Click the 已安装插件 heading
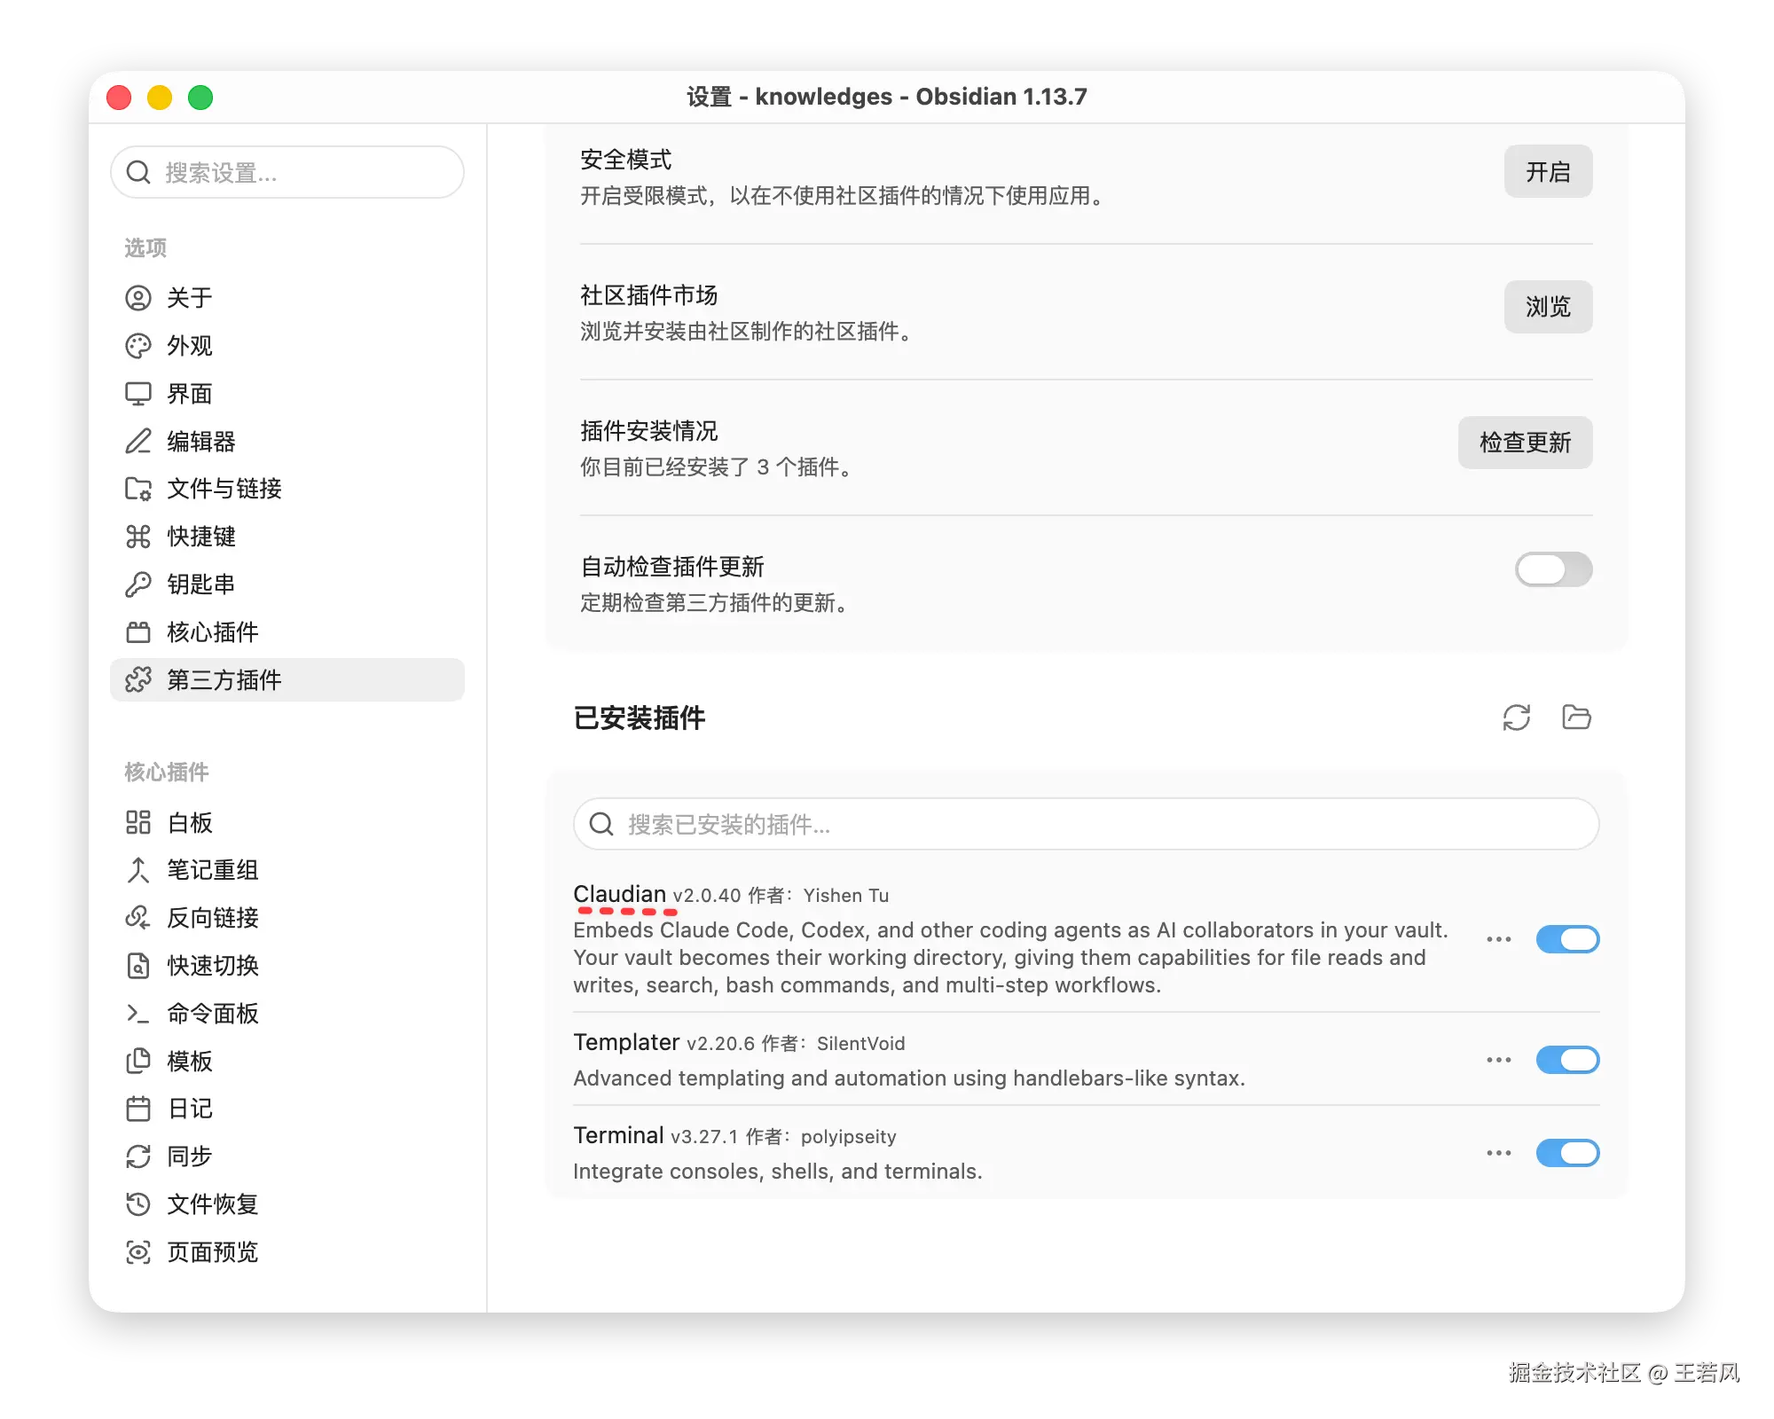1774x1419 pixels. 640,717
